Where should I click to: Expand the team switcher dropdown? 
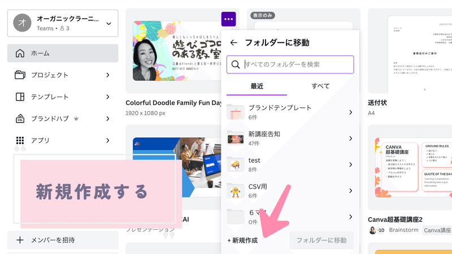(x=108, y=24)
